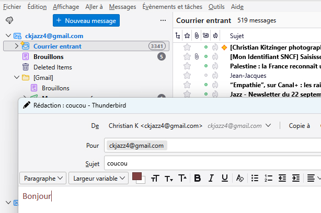
Task: Mark Christian Kitzinger message as spam
Action: (215, 47)
